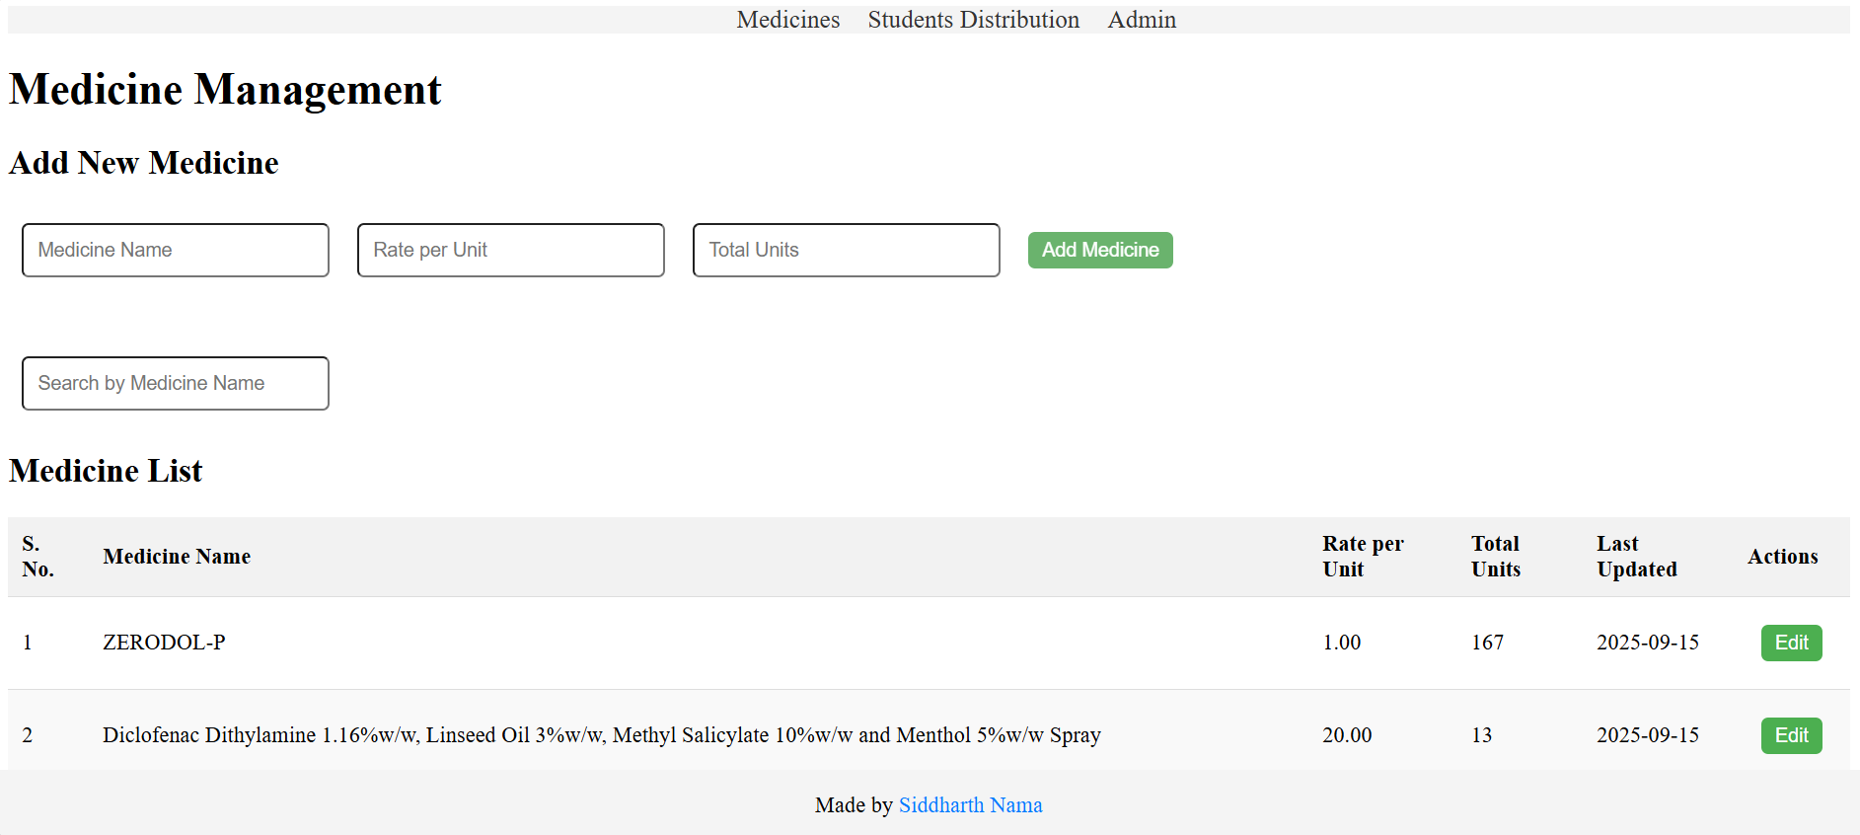This screenshot has width=1860, height=835.
Task: Click the Actions column header
Action: point(1781,557)
